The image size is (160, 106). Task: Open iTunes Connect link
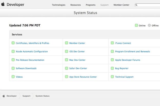[x=123, y=43]
